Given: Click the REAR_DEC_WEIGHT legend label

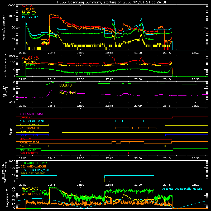Looking at the screenshot, I should click(x=32, y=174).
